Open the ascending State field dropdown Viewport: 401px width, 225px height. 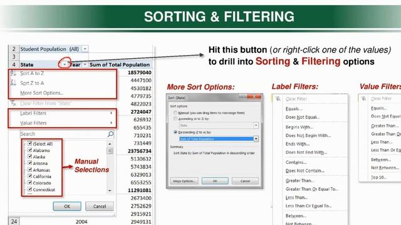coord(256,125)
